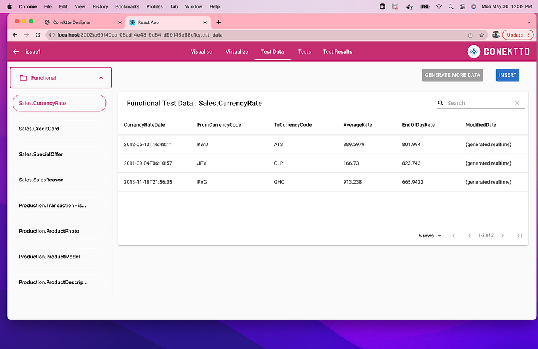538x349 pixels.
Task: Open the 5 rows per page dropdown
Action: tap(430, 236)
